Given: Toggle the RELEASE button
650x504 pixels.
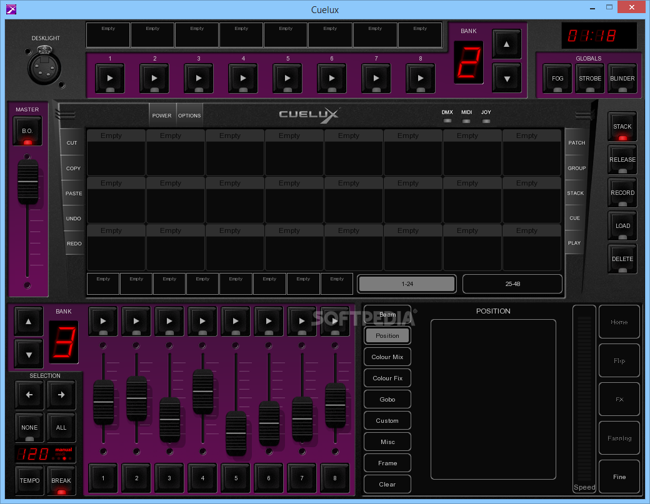Looking at the screenshot, I should point(622,160).
